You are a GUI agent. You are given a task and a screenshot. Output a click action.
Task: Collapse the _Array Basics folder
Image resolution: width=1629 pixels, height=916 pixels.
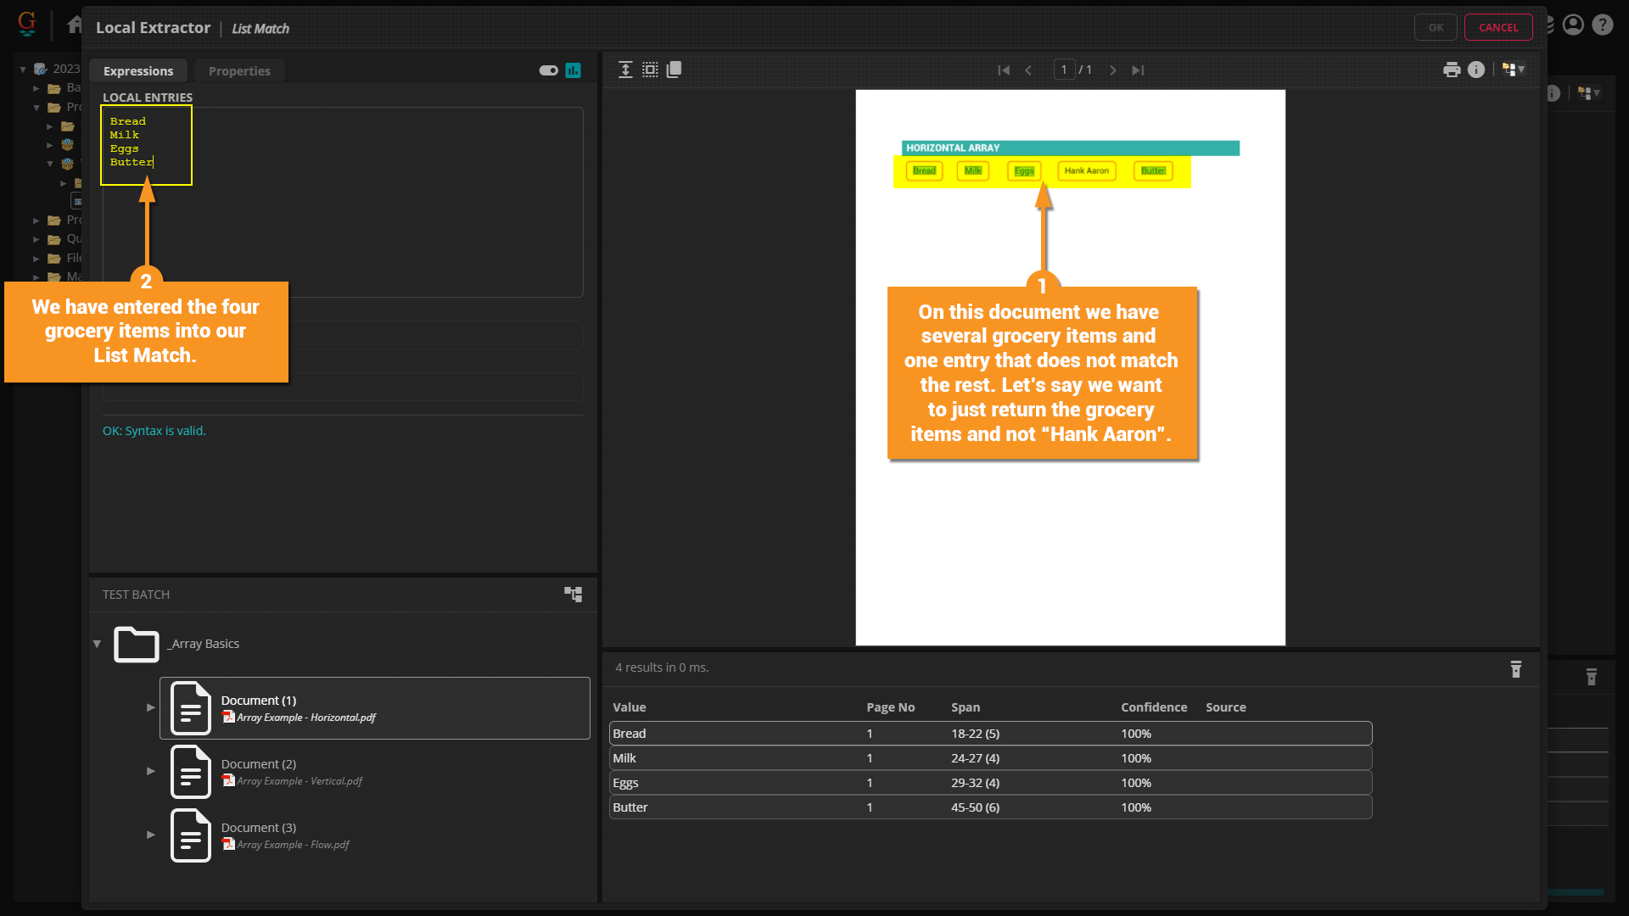(x=97, y=644)
